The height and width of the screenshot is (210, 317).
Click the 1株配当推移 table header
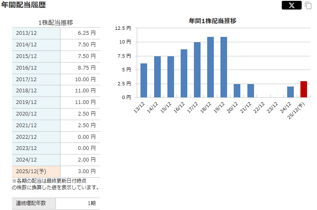click(x=56, y=22)
